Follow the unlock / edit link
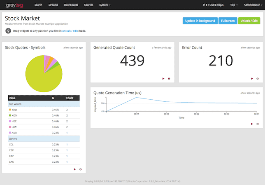 point(70,31)
